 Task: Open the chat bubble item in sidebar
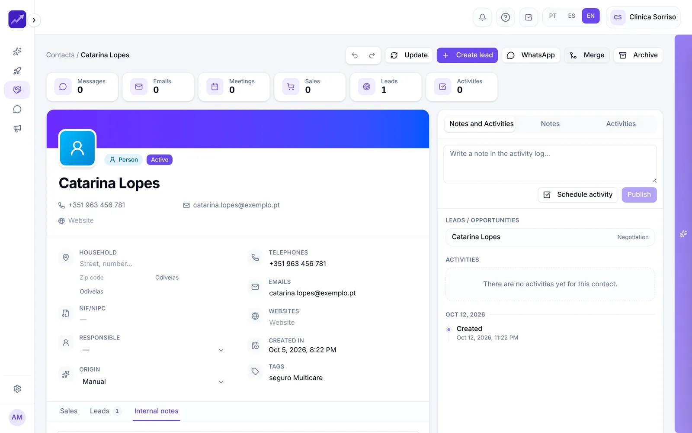(17, 109)
